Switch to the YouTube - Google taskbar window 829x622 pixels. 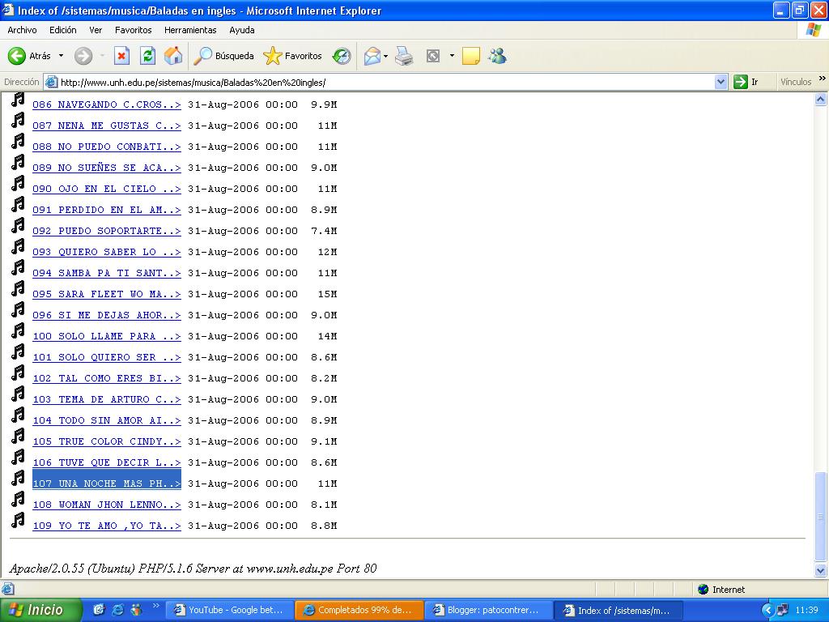coord(229,611)
